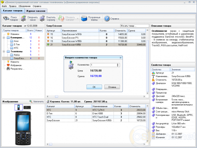Click Обновить каталог refresh icon
This screenshot has width=197, height=148.
(x=61, y=19)
